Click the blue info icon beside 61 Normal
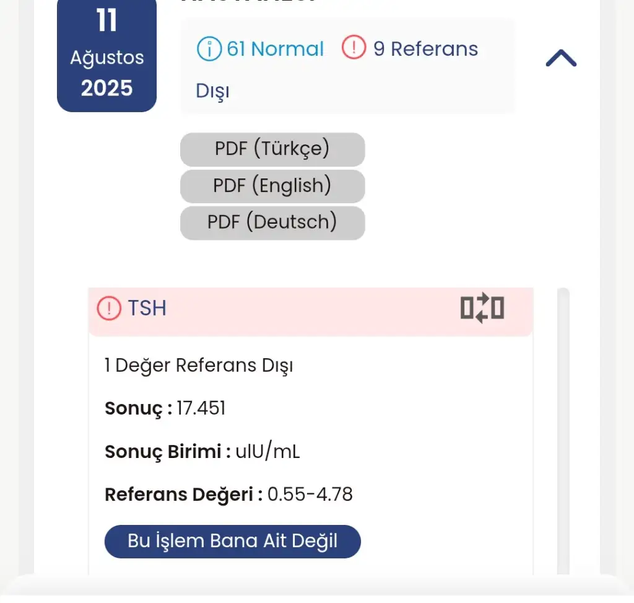Image resolution: width=634 pixels, height=603 pixels. tap(209, 49)
